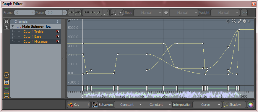Screen dimensions: 258x112
Task: Click the pan view cross-arrows icon
Action: coord(228,21)
